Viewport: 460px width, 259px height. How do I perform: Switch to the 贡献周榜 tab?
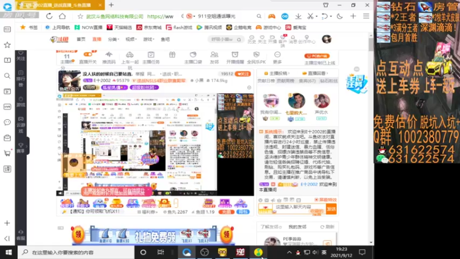point(285,81)
